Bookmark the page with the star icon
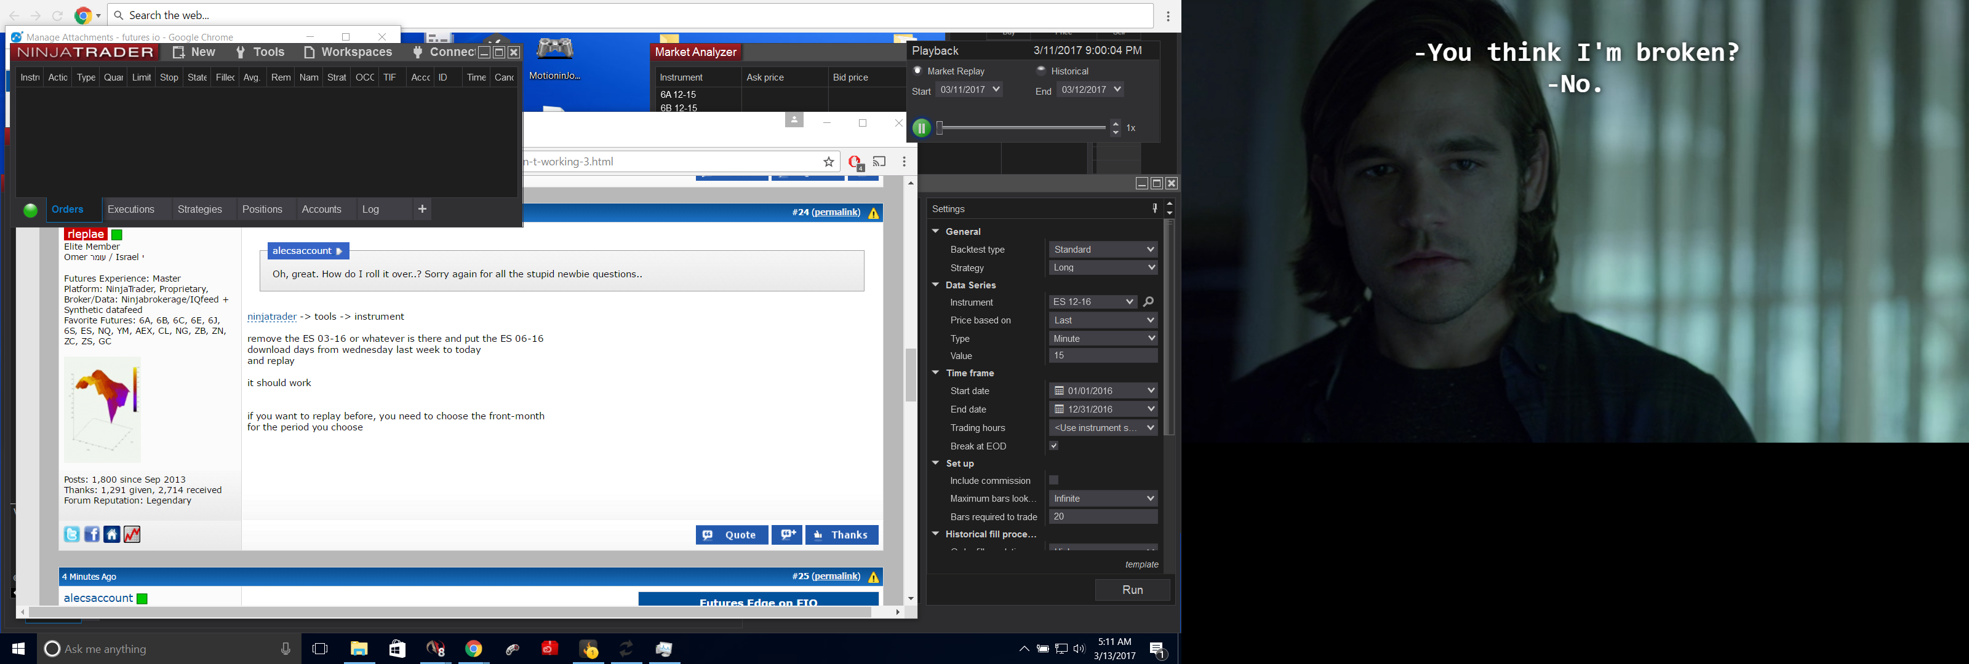Viewport: 1969px width, 664px height. (x=829, y=162)
